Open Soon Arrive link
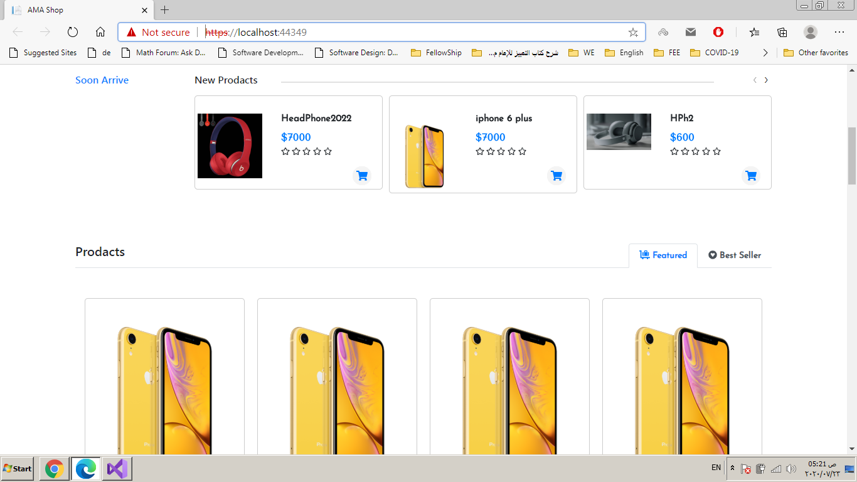Viewport: 857px width, 482px height. click(102, 80)
